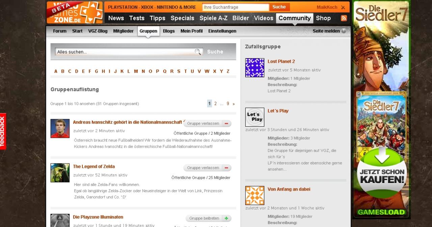This screenshot has height=227, width=432.
Task: Click the magnifier icon in Alles suchen field
Action: click(198, 52)
